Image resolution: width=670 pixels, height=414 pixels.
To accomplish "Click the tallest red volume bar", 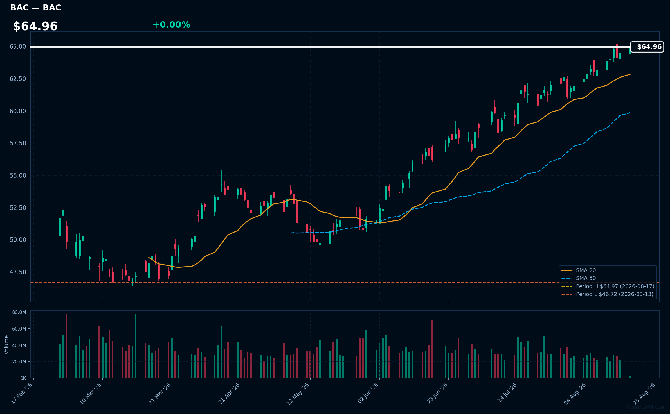I will point(66,346).
